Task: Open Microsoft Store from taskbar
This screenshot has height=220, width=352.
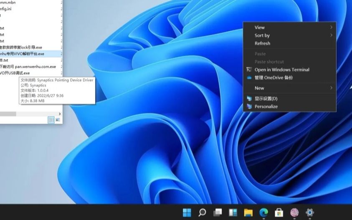Action: click(279, 212)
